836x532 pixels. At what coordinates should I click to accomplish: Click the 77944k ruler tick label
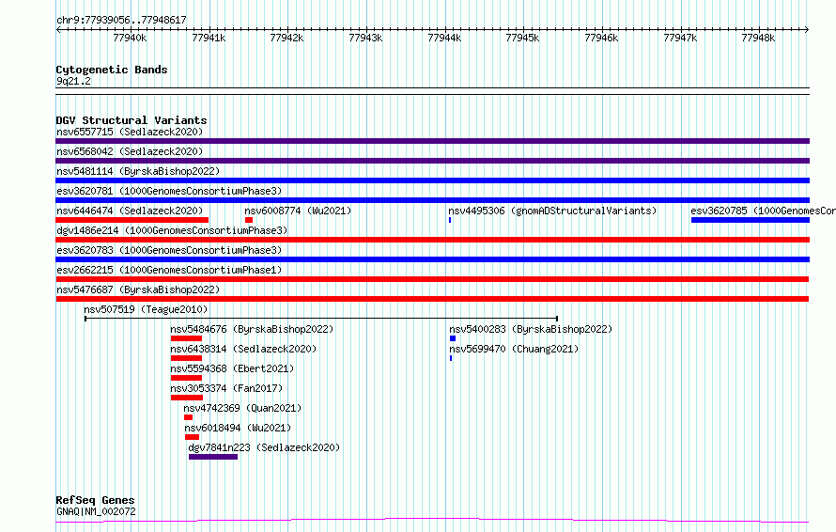click(x=444, y=38)
